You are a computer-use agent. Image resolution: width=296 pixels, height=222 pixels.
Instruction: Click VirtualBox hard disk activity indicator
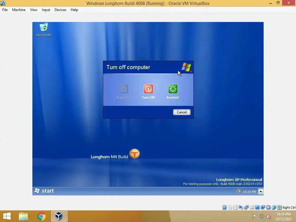[224, 208]
